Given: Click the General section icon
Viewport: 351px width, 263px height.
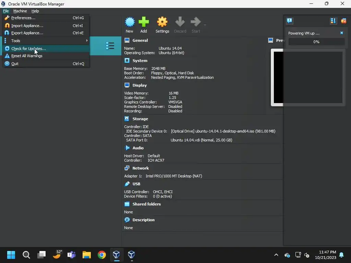Looking at the screenshot, I should (127, 40).
